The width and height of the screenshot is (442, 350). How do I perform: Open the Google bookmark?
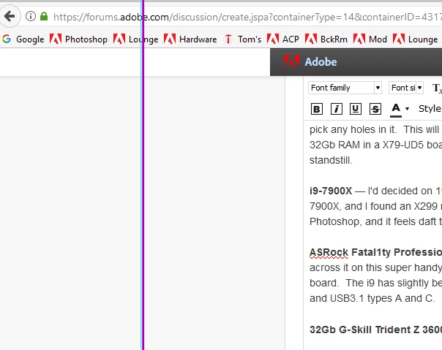click(x=23, y=39)
